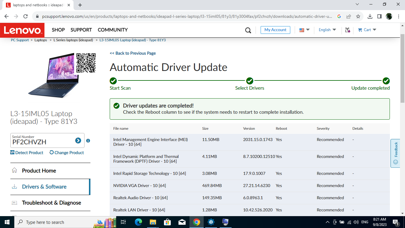Click the File name column header
Image resolution: width=405 pixels, height=228 pixels.
click(x=121, y=129)
